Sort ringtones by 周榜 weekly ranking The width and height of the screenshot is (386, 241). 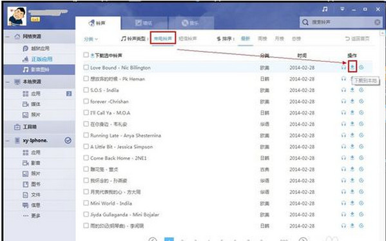click(262, 39)
